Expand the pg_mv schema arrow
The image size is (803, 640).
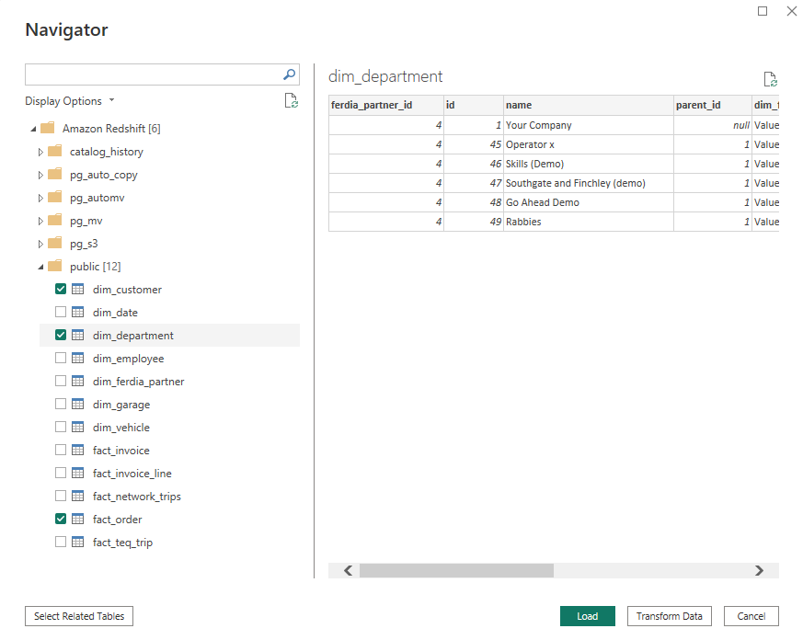(40, 221)
